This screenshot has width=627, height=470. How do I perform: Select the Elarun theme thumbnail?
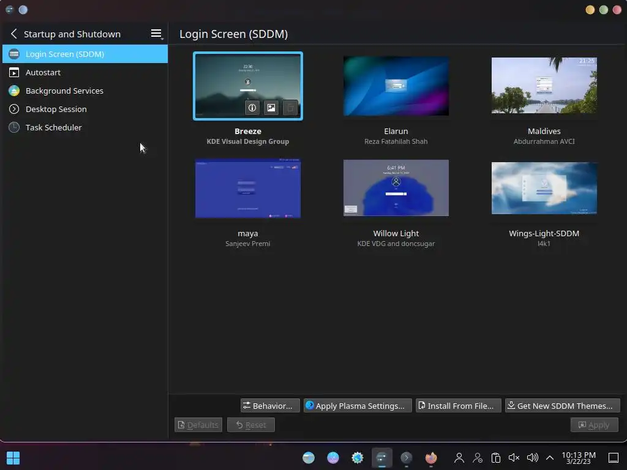pyautogui.click(x=396, y=86)
